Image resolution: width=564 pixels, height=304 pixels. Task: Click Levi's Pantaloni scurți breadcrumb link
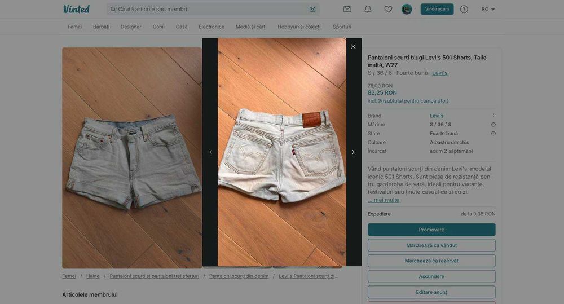coord(309,276)
